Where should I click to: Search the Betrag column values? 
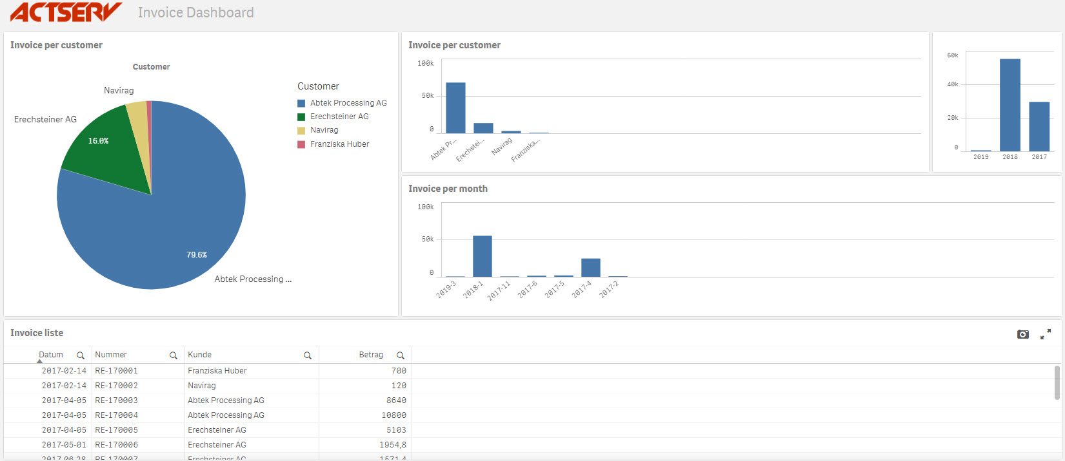401,355
